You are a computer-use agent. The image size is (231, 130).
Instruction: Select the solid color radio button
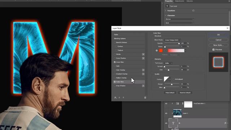[157, 51]
